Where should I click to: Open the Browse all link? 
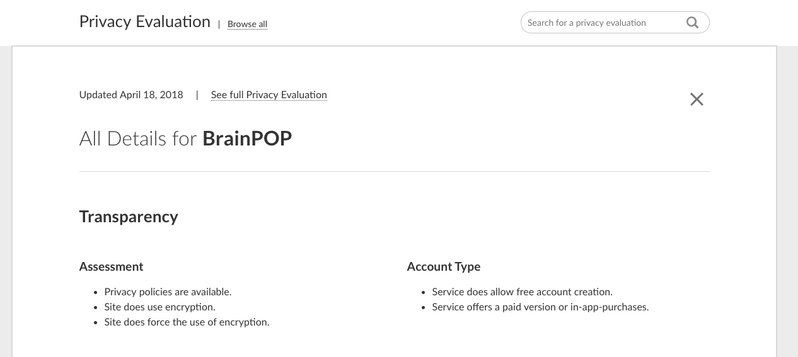tap(247, 24)
